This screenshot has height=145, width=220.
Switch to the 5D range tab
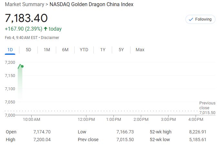tap(28, 50)
